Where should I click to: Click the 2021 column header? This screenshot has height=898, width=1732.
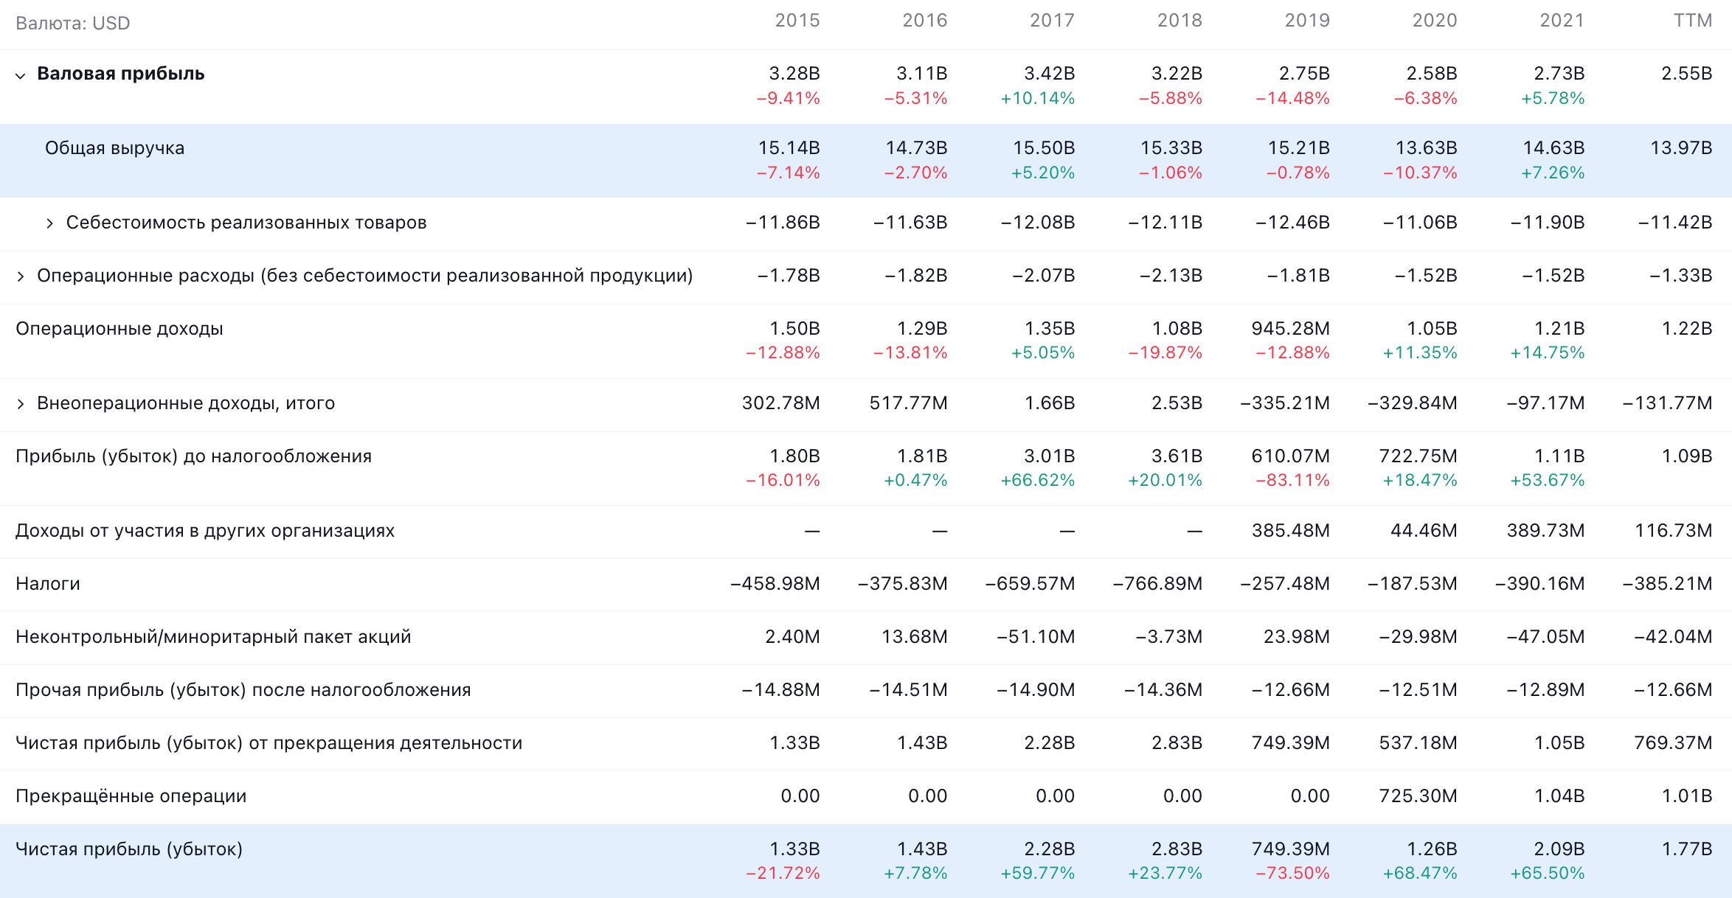click(x=1562, y=21)
